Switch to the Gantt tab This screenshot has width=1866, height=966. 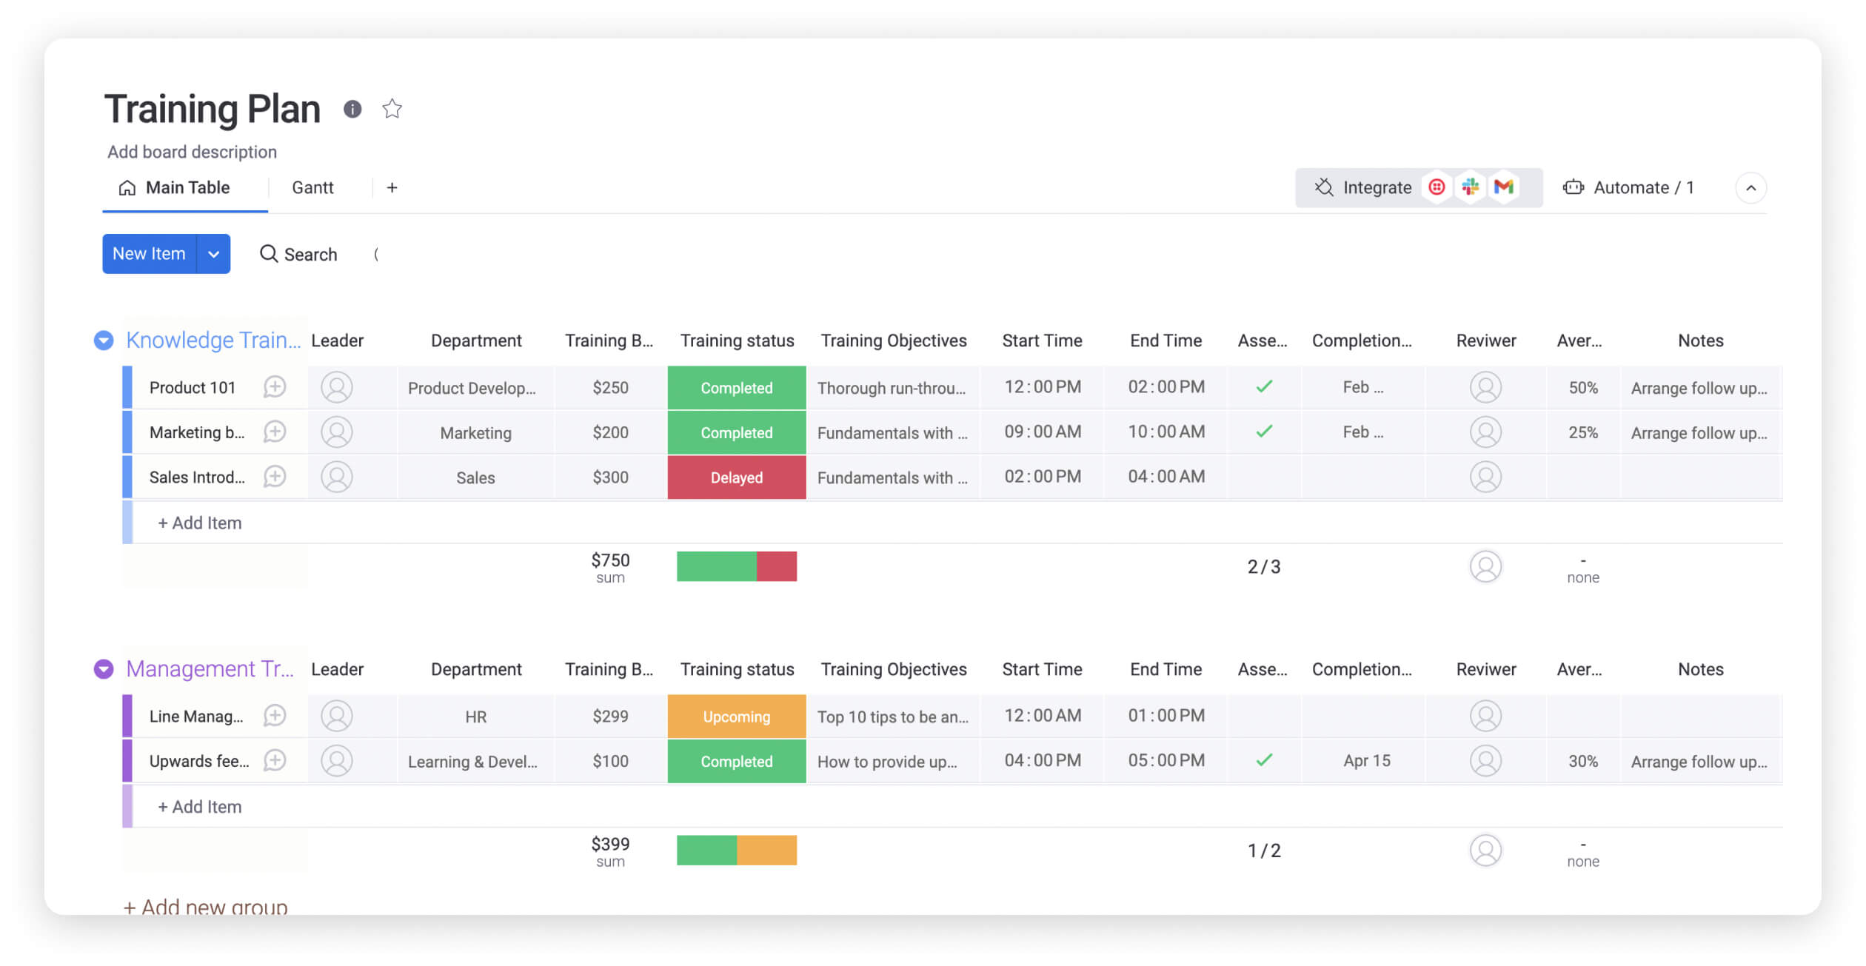[x=310, y=187]
